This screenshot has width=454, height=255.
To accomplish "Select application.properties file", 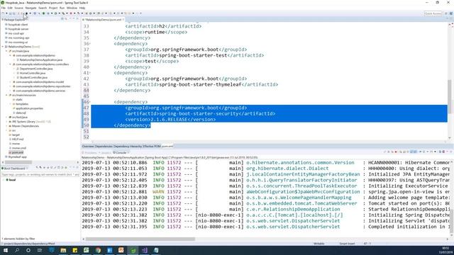I will point(29,108).
